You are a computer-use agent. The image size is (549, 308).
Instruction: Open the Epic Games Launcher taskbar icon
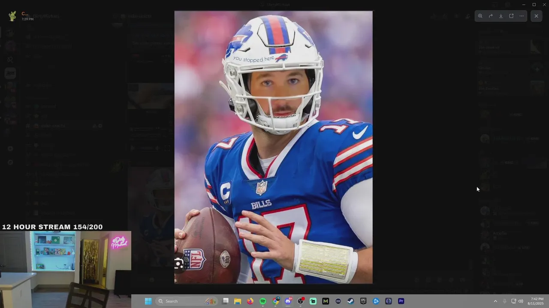363,301
